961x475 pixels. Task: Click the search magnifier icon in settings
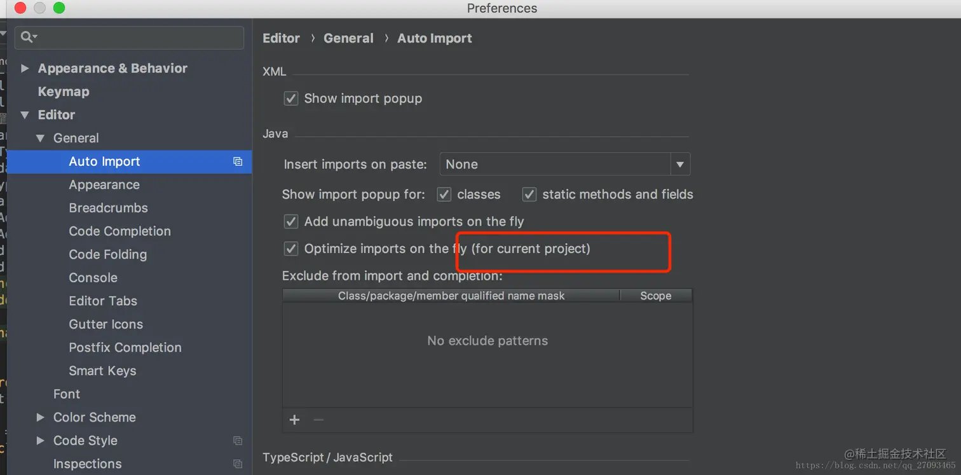coord(27,38)
